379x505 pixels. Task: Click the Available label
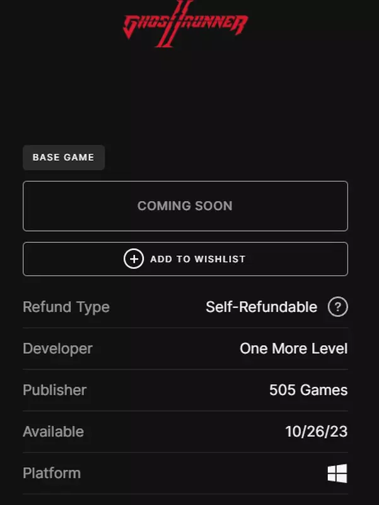[54, 432]
